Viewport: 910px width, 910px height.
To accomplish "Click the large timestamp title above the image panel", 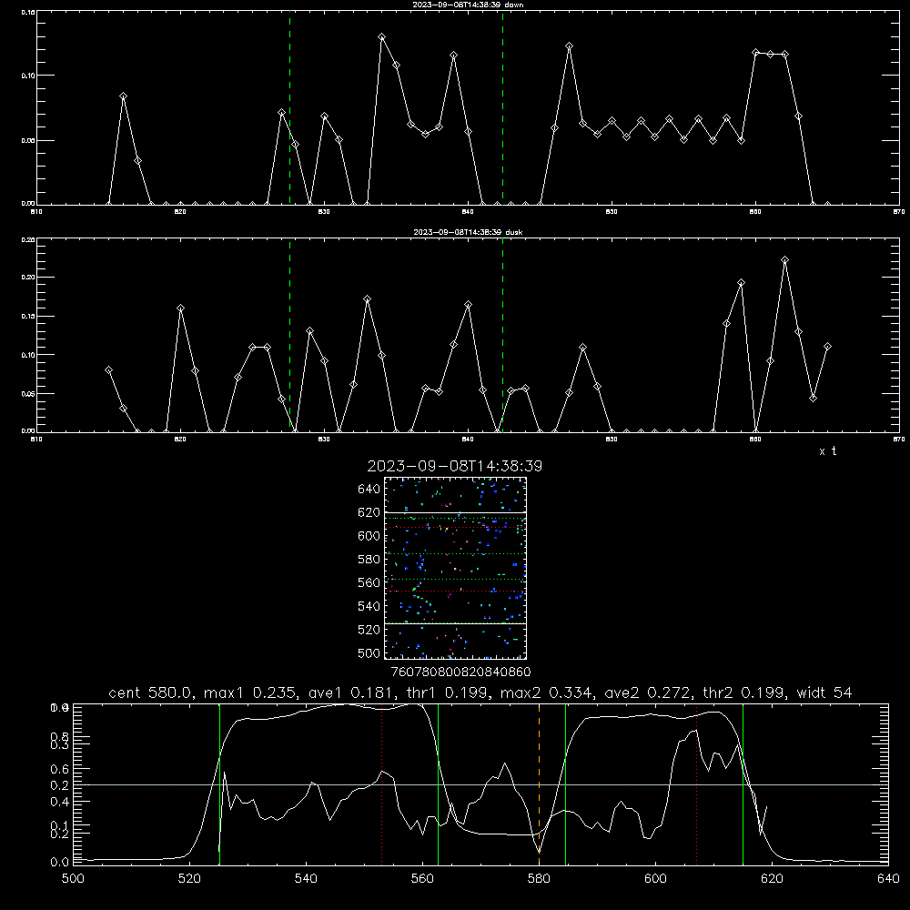I will tap(454, 466).
